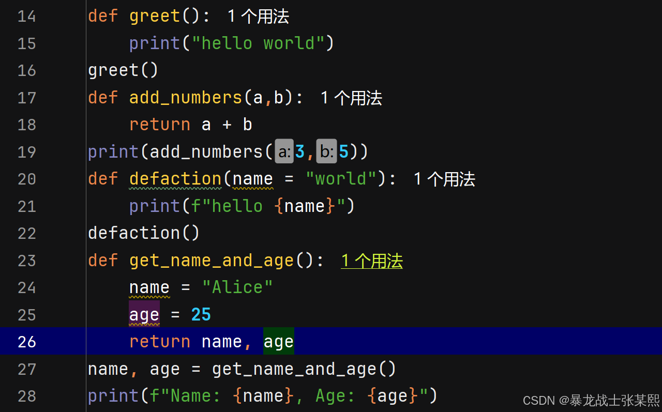Click the number literal 25 assigned to age

point(201,314)
